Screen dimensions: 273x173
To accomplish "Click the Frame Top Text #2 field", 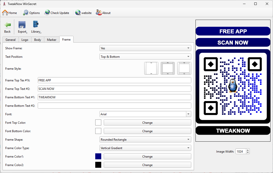I will [114, 89].
